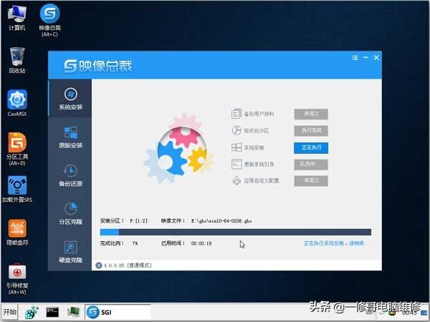Image resolution: width=430 pixels, height=322 pixels.
Task: Click the 映像总裁 logo in title bar
Action: 98,66
